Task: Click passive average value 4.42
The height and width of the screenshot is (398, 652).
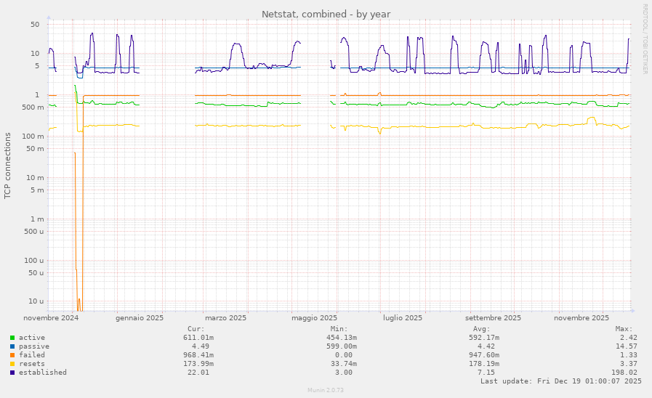Action: coord(486,346)
